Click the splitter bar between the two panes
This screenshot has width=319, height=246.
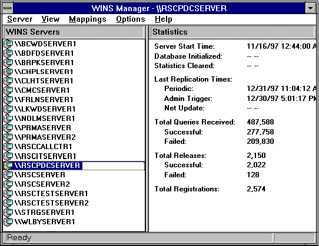(147, 129)
